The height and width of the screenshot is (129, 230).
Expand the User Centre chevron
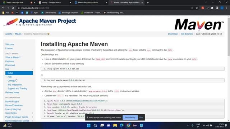coord(33,113)
